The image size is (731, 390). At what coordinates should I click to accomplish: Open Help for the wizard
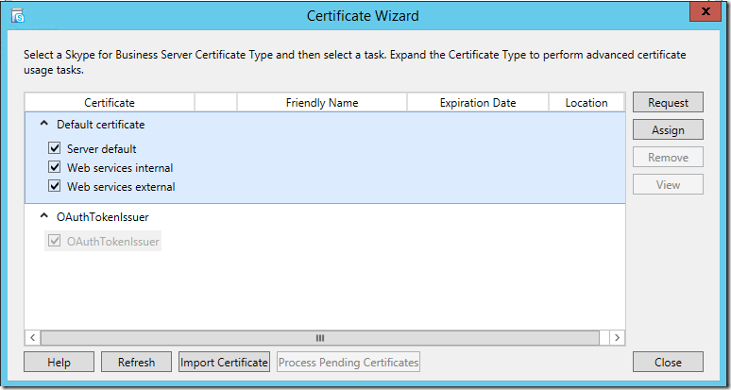59,362
